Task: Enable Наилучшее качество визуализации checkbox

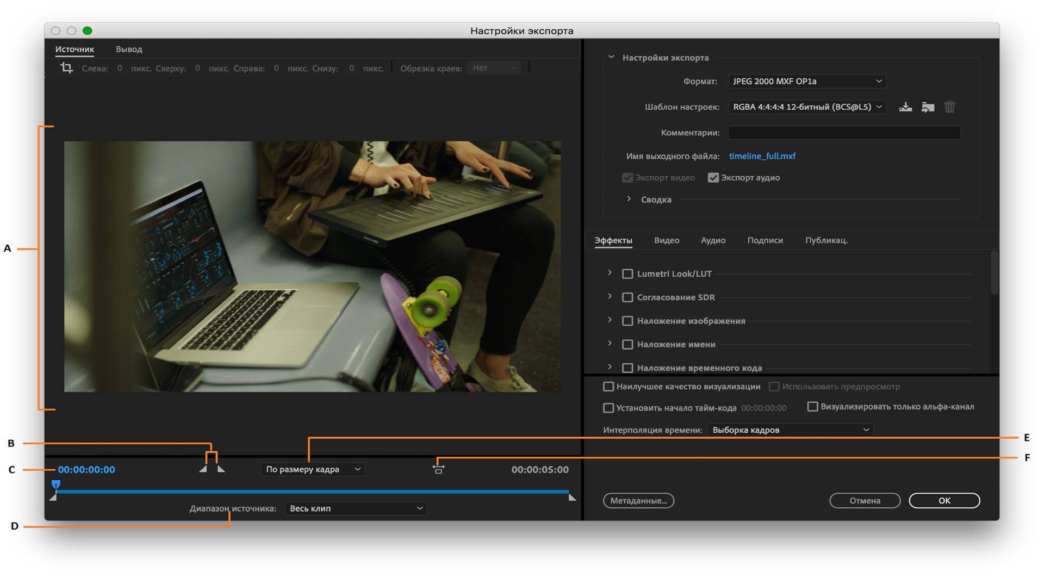Action: coord(608,387)
